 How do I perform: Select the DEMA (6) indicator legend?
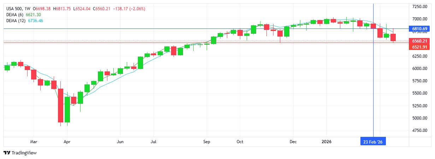[x=15, y=14]
